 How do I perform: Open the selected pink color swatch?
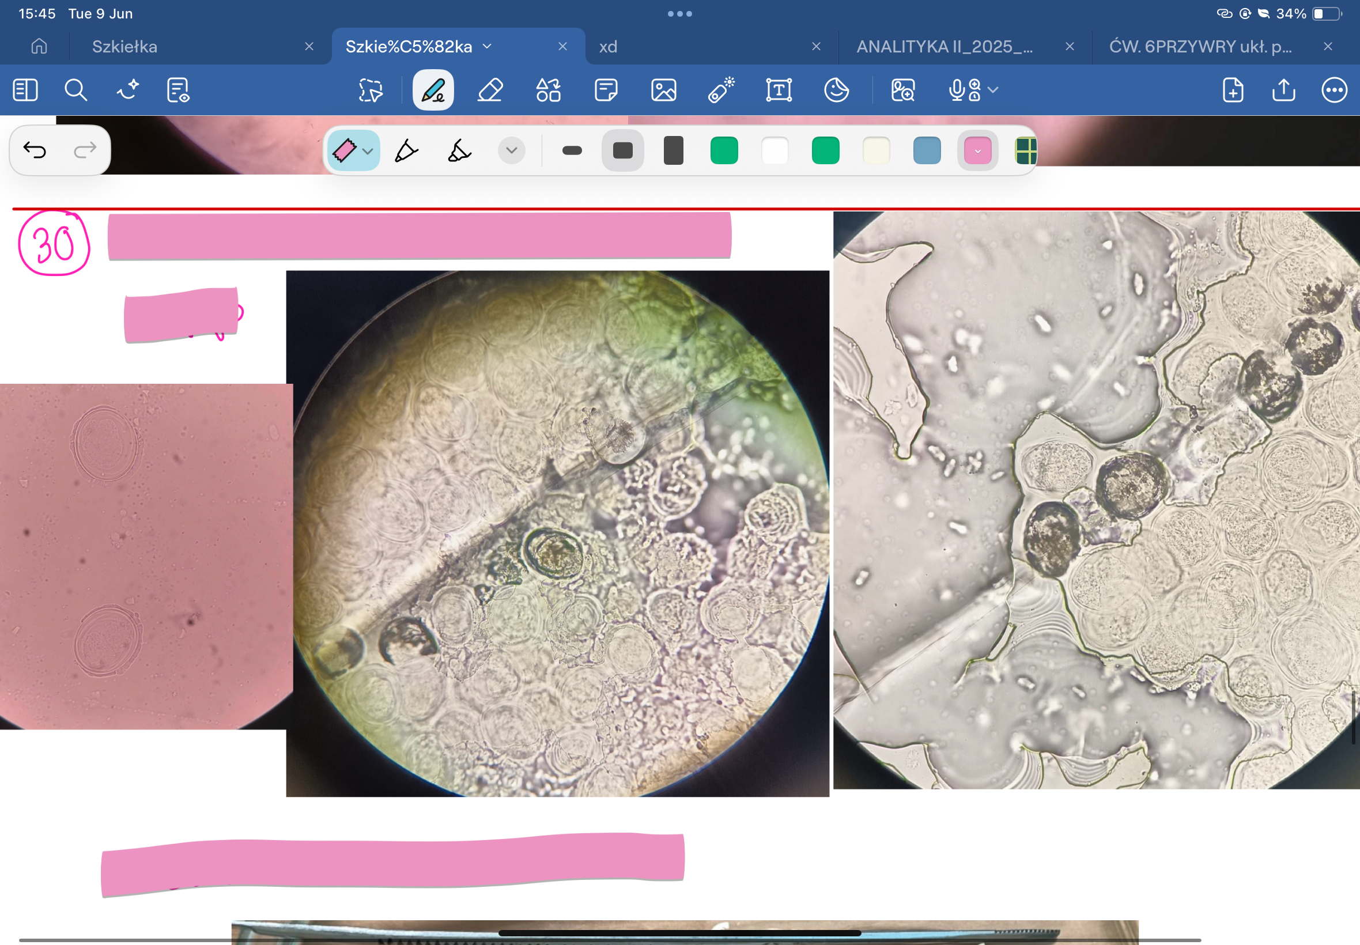[977, 150]
